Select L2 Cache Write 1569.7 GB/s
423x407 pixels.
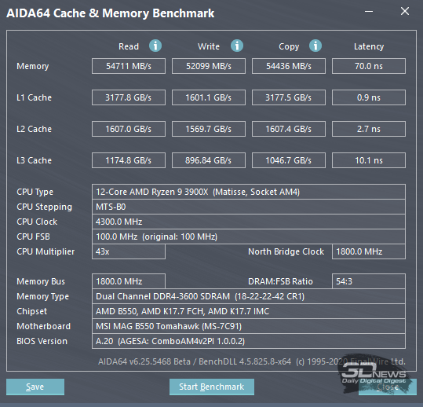(209, 129)
